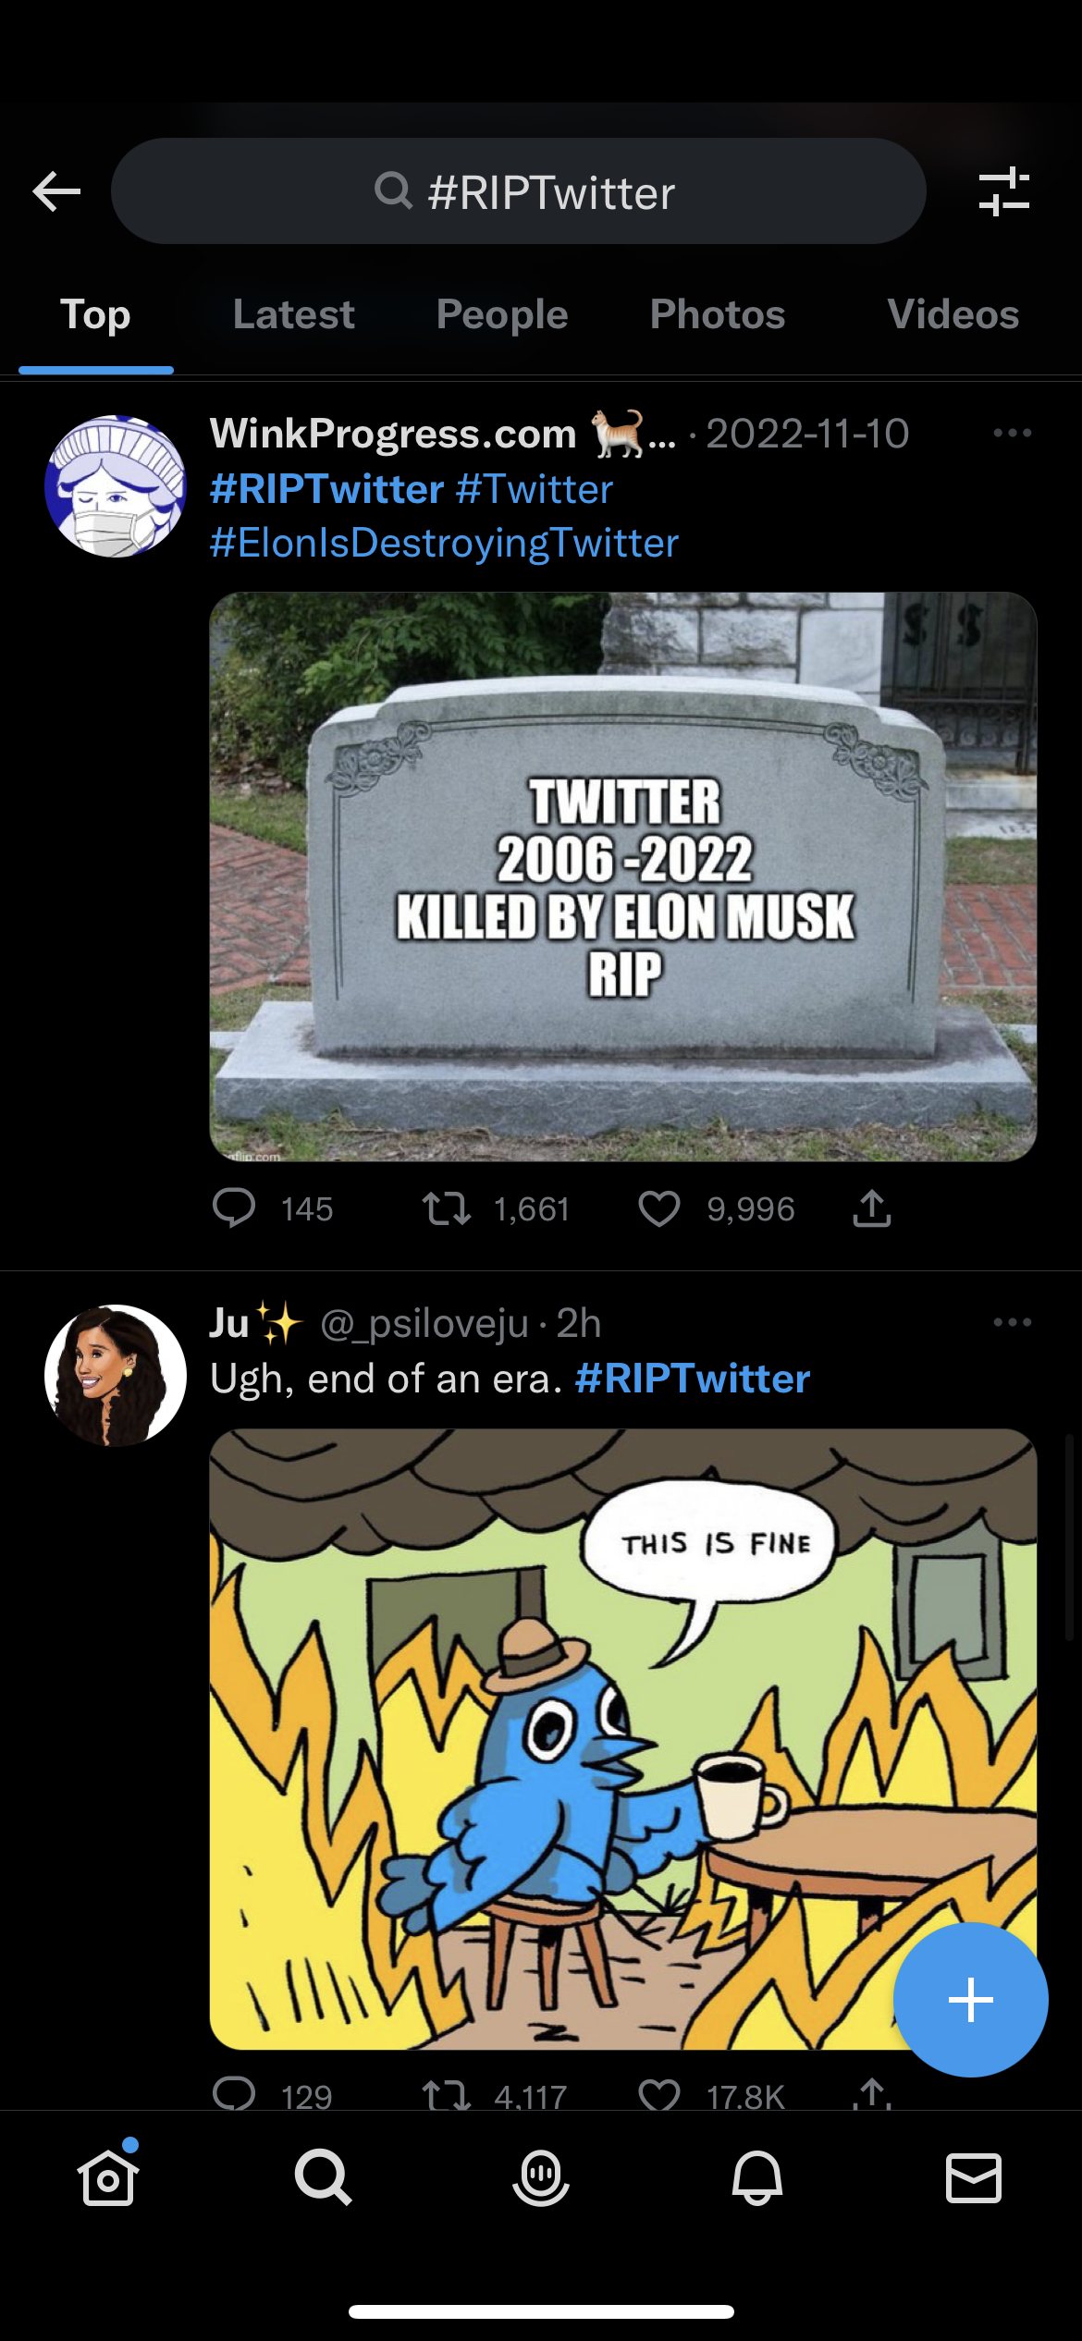Like the WinkProgress tombstone tweet
The width and height of the screenshot is (1082, 2341).
[x=659, y=1208]
